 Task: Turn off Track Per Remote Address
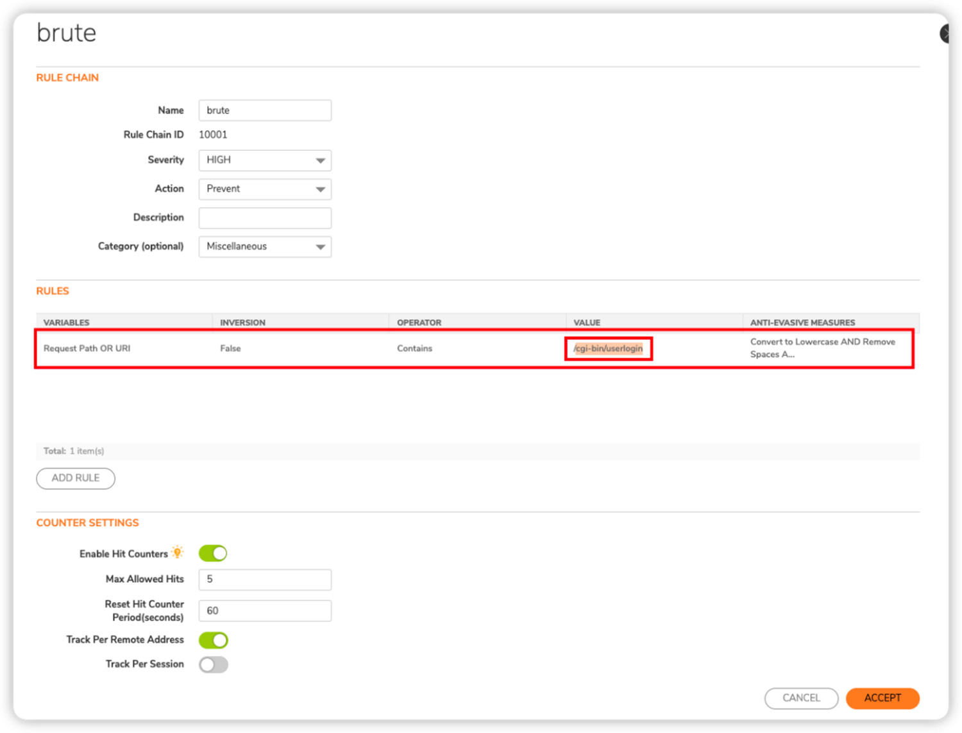click(213, 639)
